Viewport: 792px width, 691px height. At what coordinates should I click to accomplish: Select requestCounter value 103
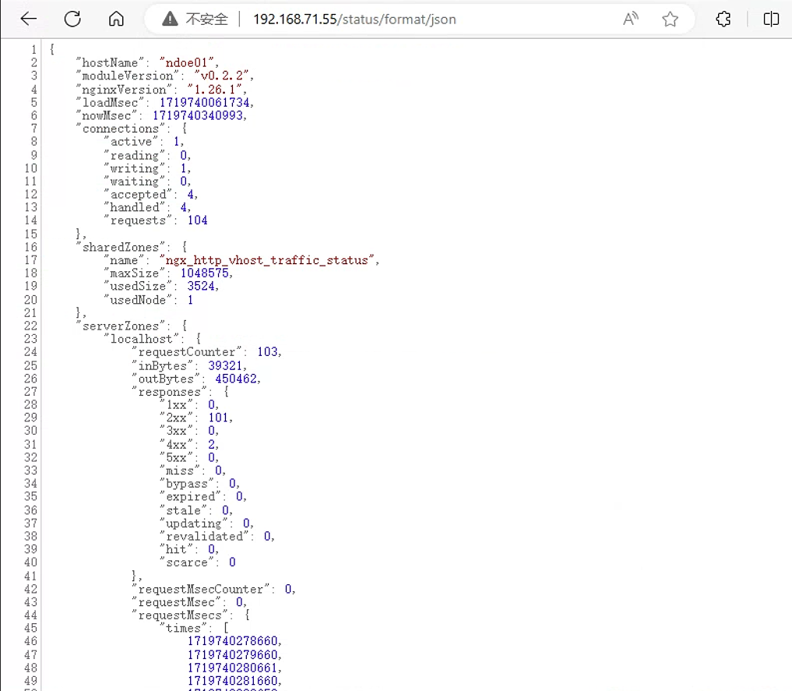pyautogui.click(x=268, y=352)
